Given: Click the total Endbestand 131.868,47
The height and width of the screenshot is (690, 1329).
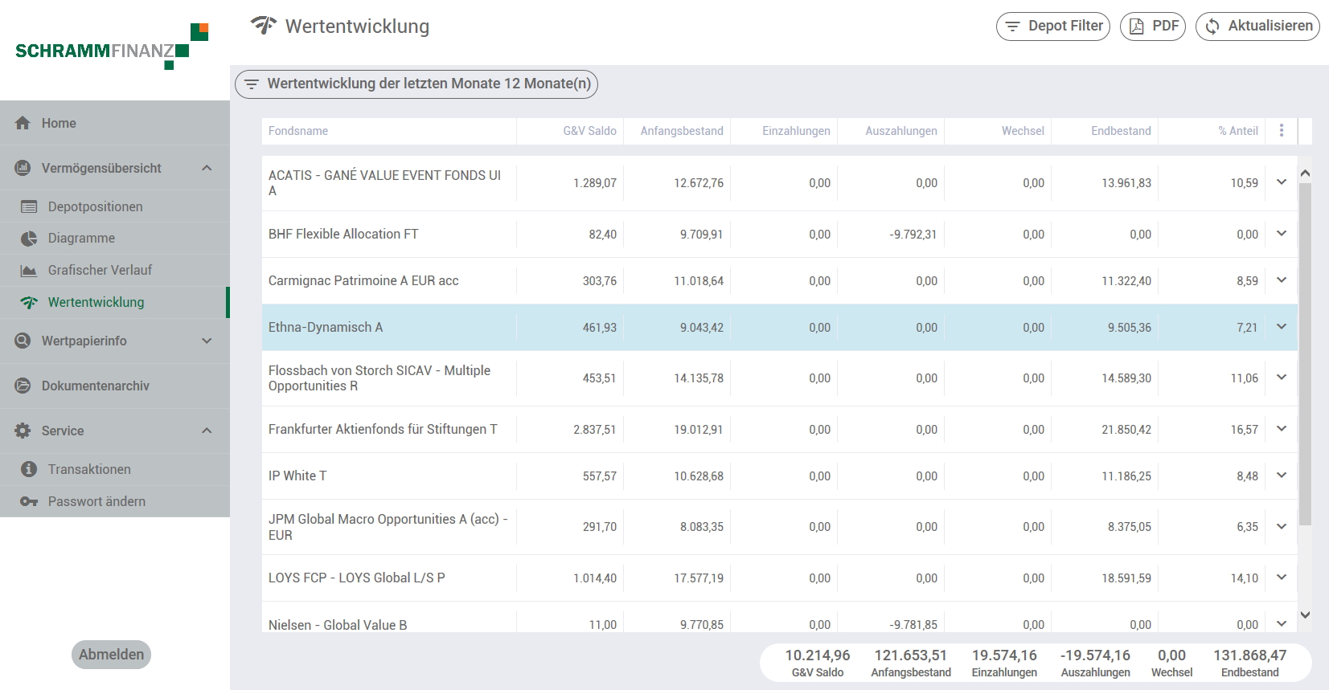Looking at the screenshot, I should 1249,655.
